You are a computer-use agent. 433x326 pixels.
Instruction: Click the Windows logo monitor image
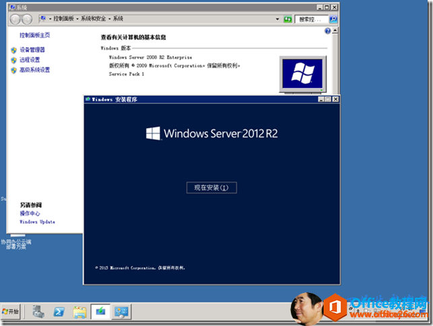coord(302,74)
